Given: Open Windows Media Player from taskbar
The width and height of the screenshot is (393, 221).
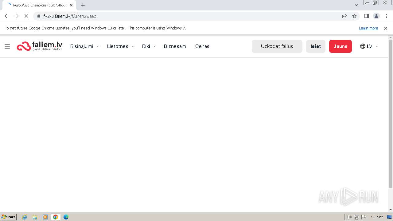Looking at the screenshot, I should point(45,217).
